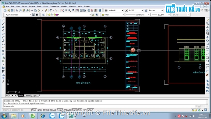Cut selection with scissors icon

32,10
